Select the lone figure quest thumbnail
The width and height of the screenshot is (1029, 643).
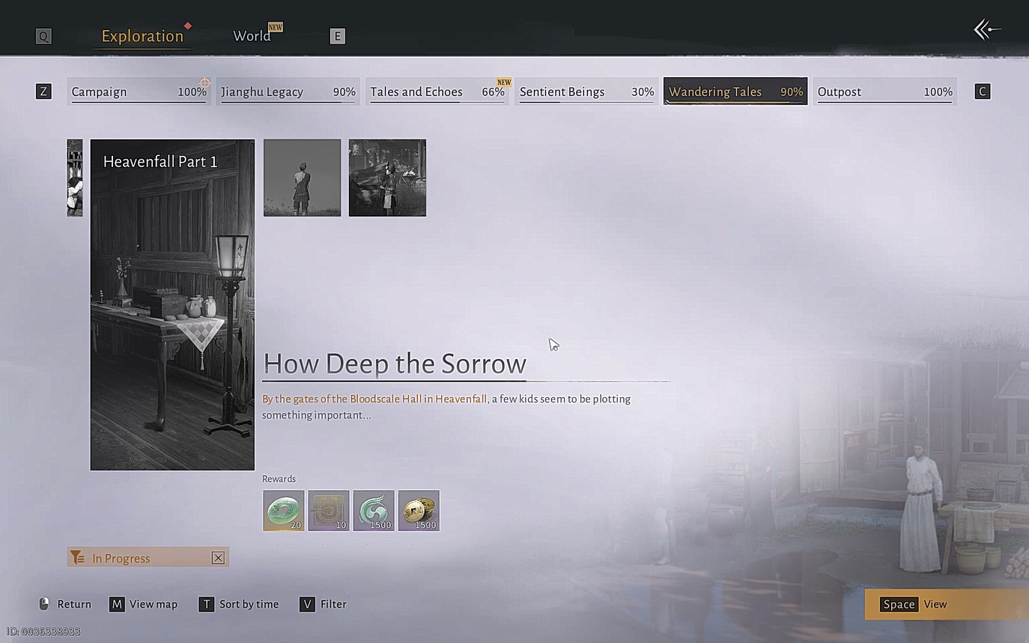coord(302,178)
